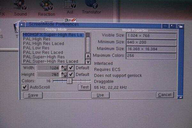Open the Translator icon
Screen dimensions: 192x128
[91, 6]
